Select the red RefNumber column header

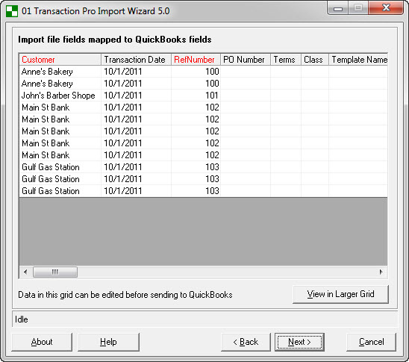click(196, 60)
